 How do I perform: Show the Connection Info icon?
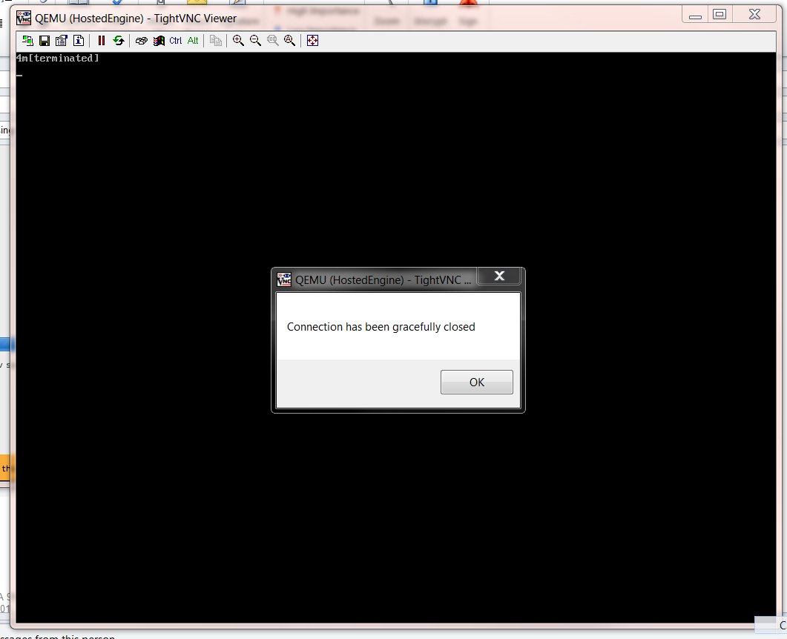pyautogui.click(x=78, y=41)
